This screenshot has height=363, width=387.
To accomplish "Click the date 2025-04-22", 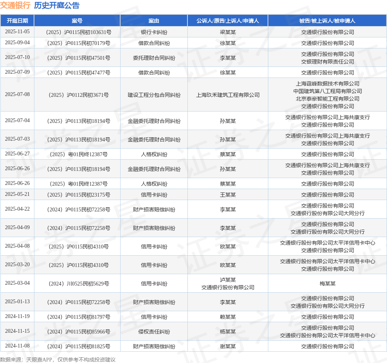I will 17,209.
